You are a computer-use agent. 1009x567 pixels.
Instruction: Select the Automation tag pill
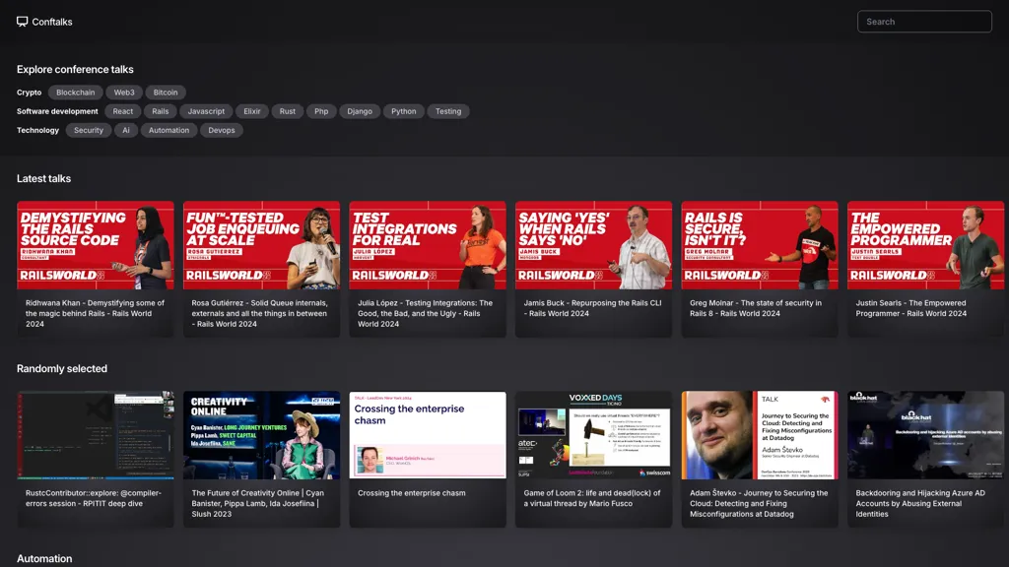168,130
